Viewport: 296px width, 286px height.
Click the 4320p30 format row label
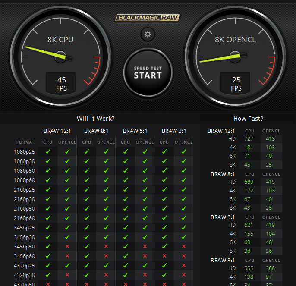(24, 275)
